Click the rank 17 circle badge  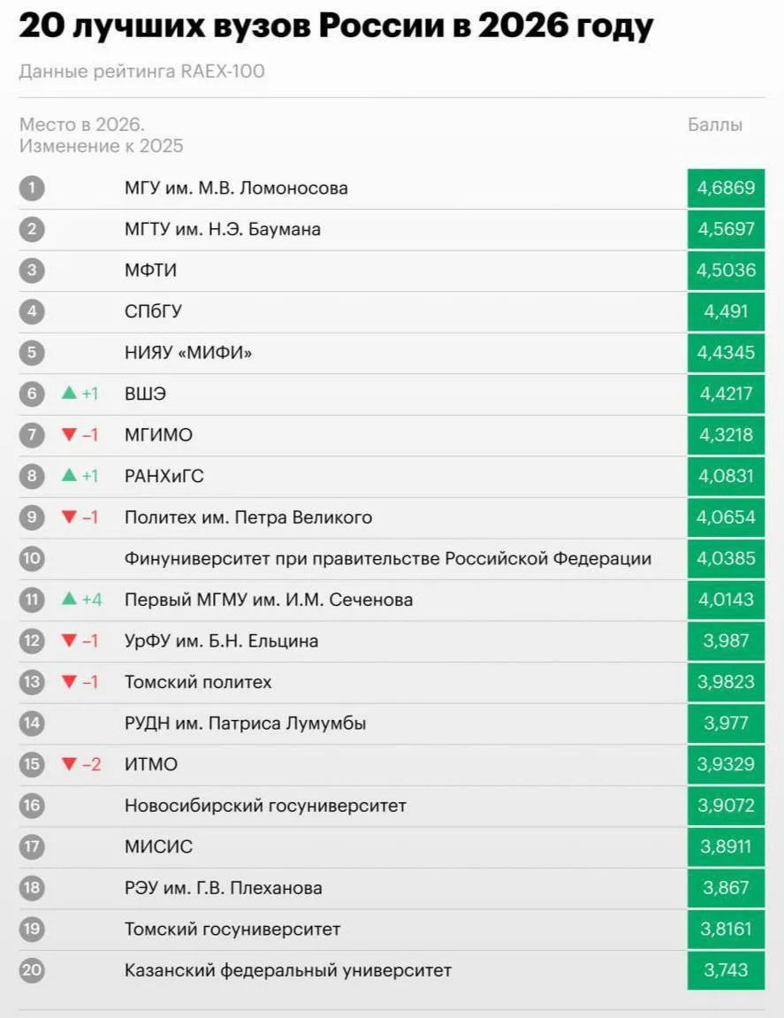click(x=32, y=846)
